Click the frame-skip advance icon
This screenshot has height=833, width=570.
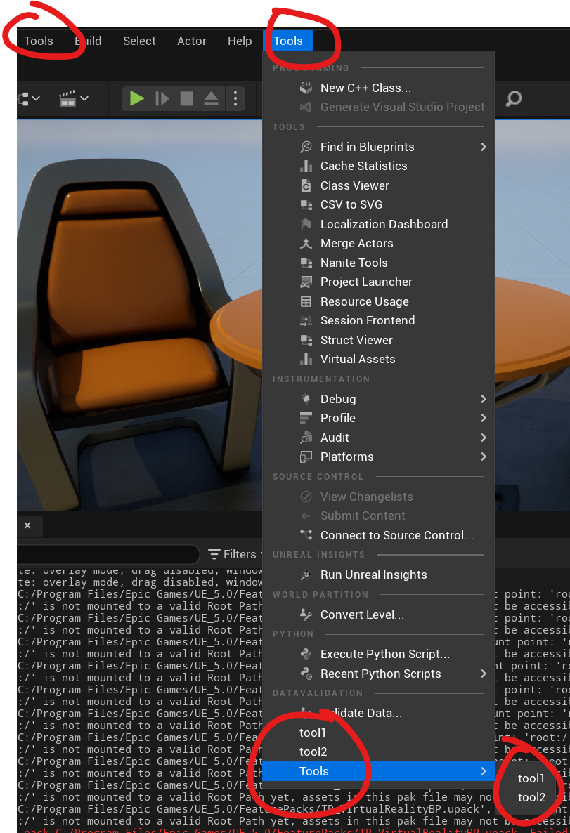[x=162, y=99]
